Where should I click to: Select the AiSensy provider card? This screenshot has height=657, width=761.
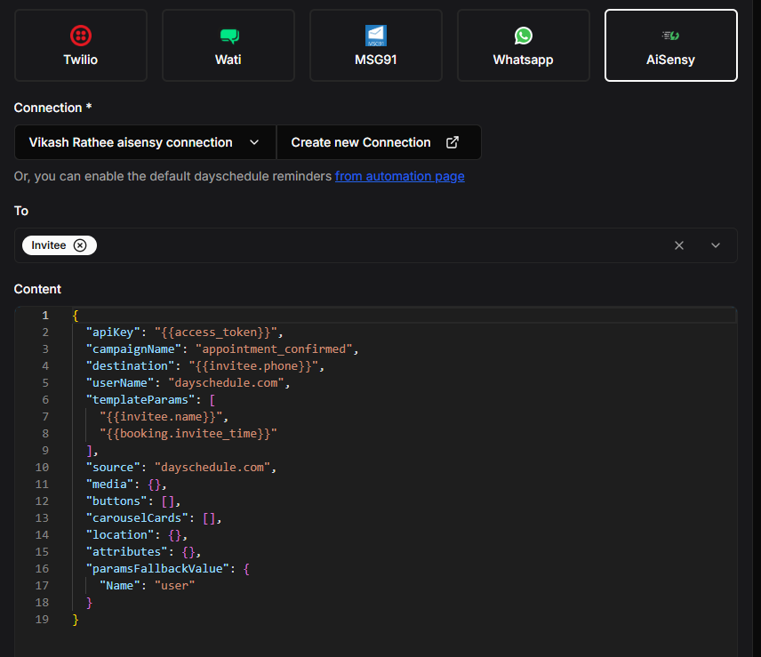pyautogui.click(x=670, y=45)
